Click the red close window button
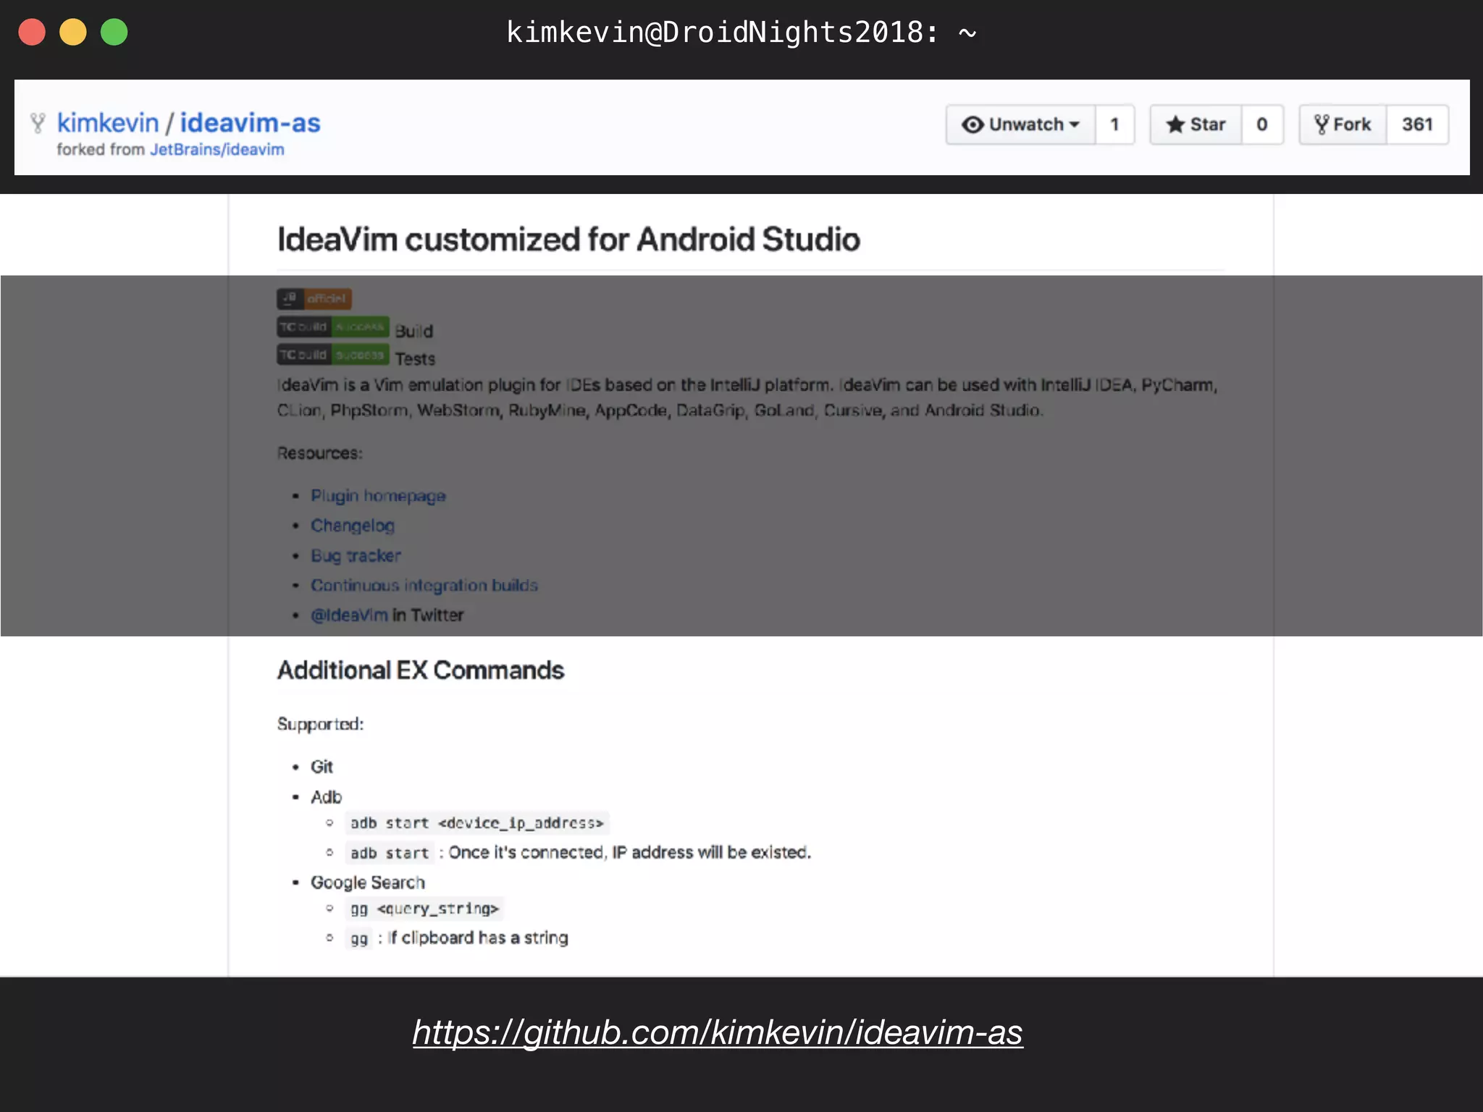The image size is (1483, 1112). point(32,33)
